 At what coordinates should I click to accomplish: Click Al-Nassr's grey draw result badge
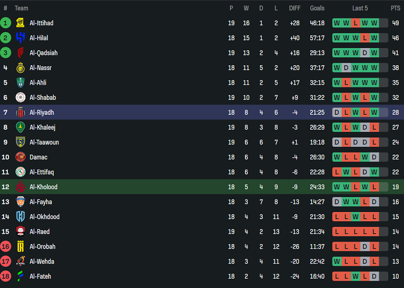(346, 68)
